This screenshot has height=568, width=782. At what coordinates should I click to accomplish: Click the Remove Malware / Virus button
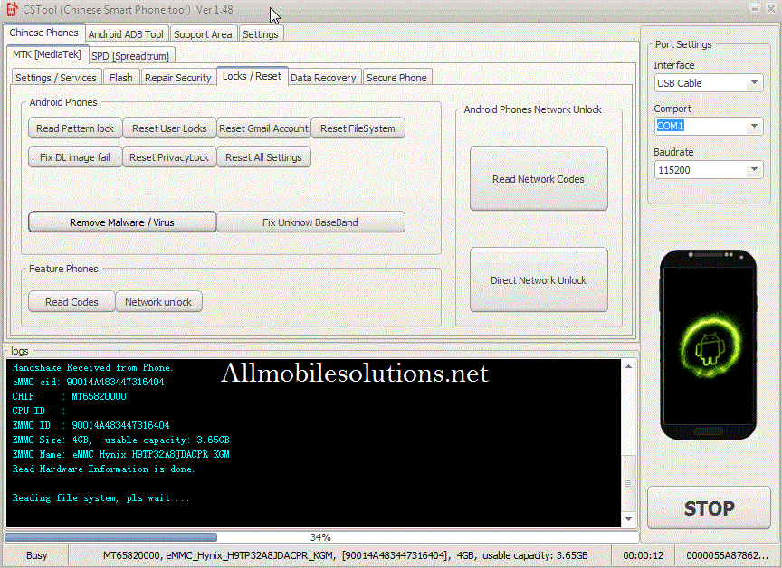pos(122,222)
